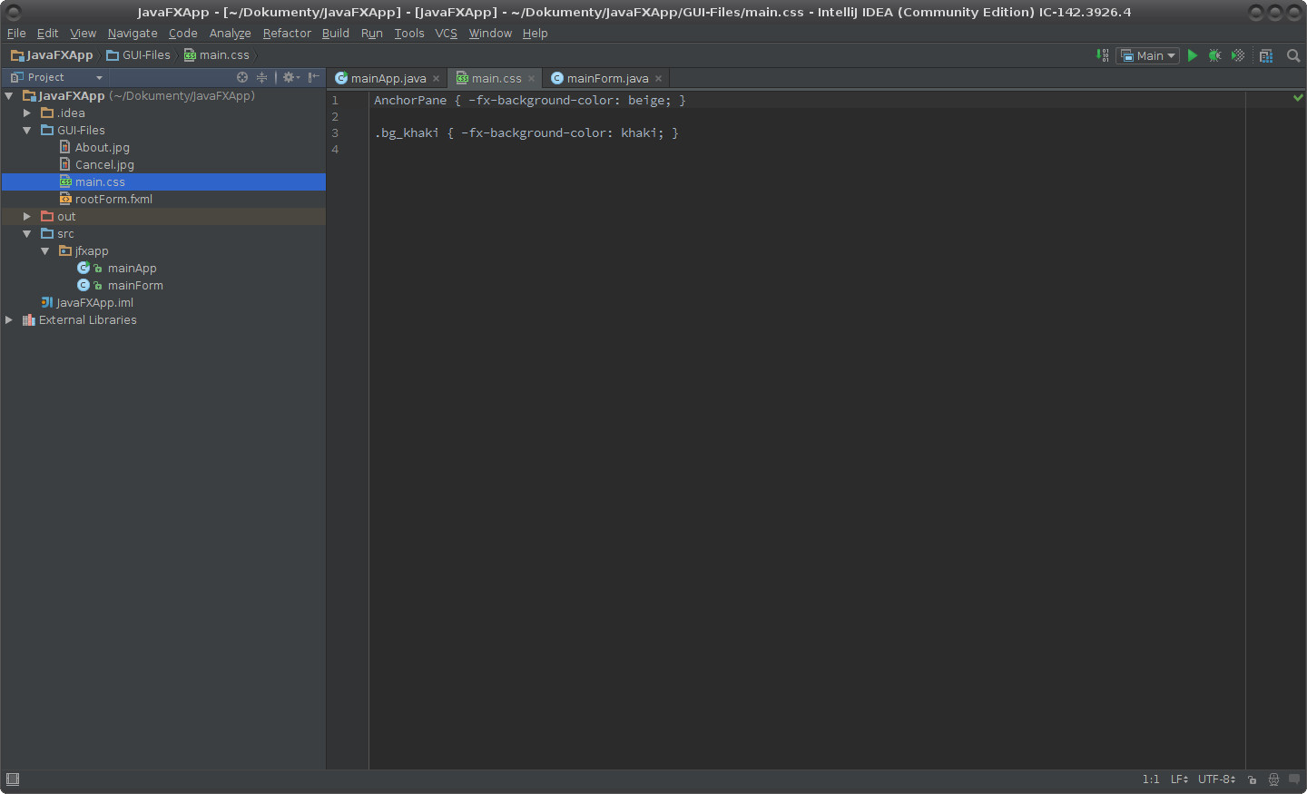This screenshot has width=1307, height=794.
Task: Click the GUI-Files breadcrumb in navigation bar
Action: (139, 55)
